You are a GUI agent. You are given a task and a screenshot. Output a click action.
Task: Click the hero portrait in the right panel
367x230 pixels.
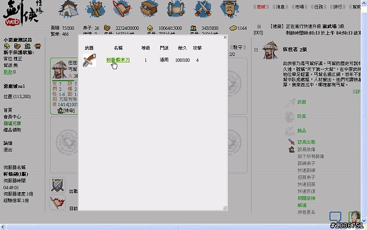point(270,50)
